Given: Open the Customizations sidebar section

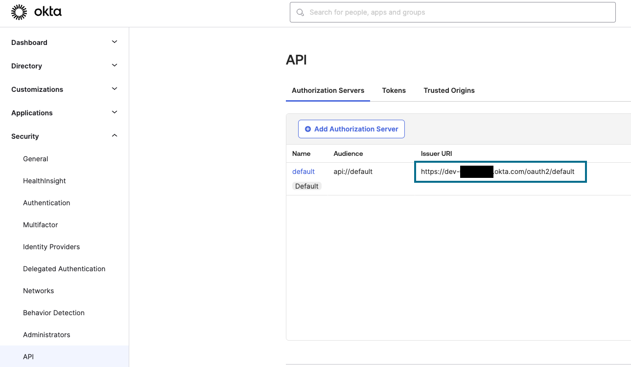Looking at the screenshot, I should click(64, 89).
